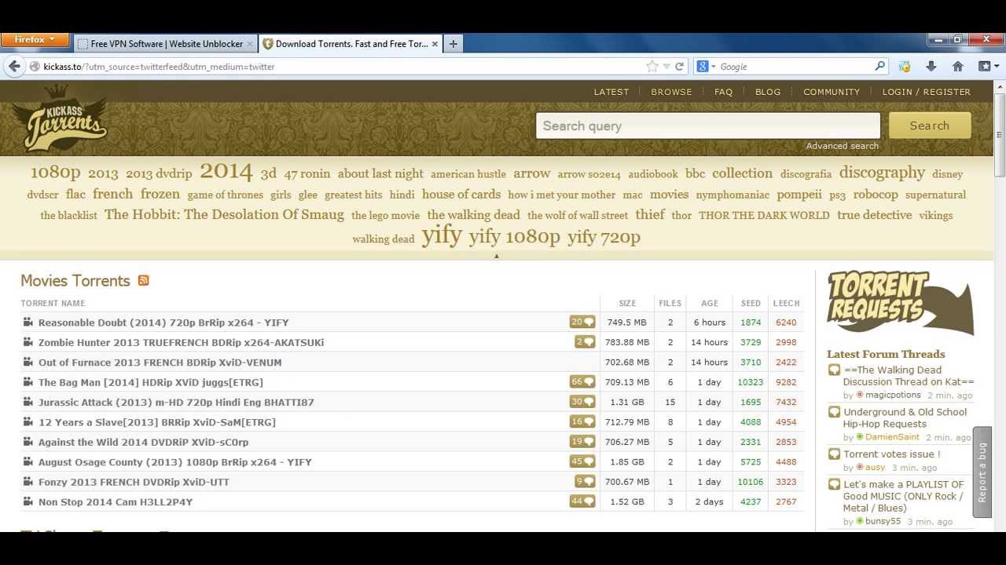Viewport: 1006px width, 565px height.
Task: Click the toolbar icon left of the downloads arrow
Action: (905, 67)
